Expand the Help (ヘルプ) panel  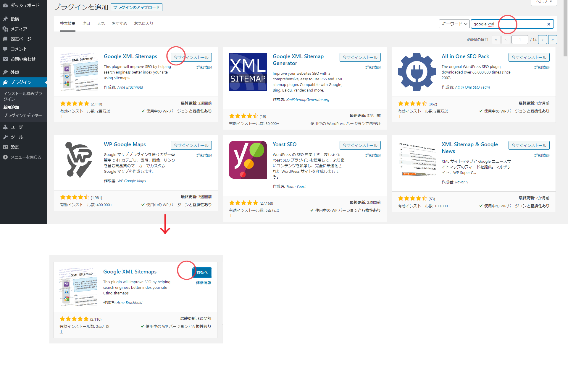[x=544, y=2]
